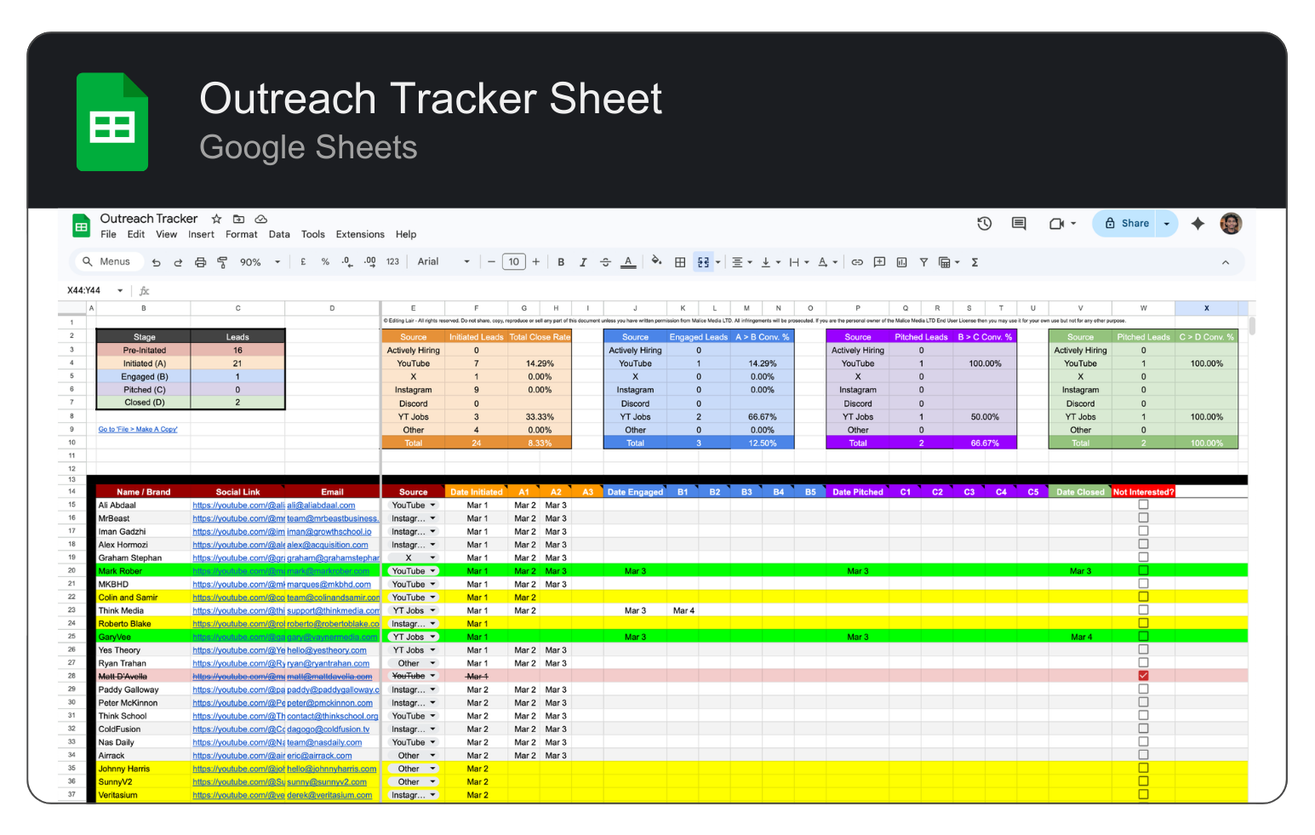Image resolution: width=1315 pixels, height=835 pixels.
Task: Open Source dropdown for Think Media row
Action: (414, 610)
